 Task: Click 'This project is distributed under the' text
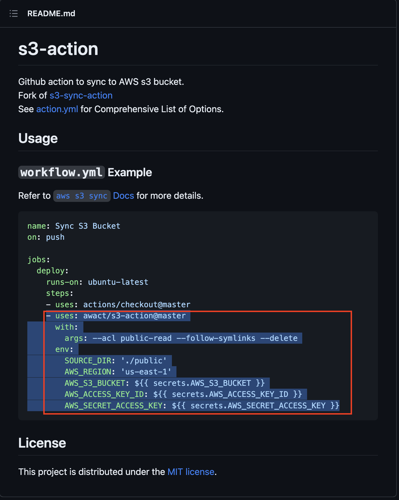click(x=92, y=472)
